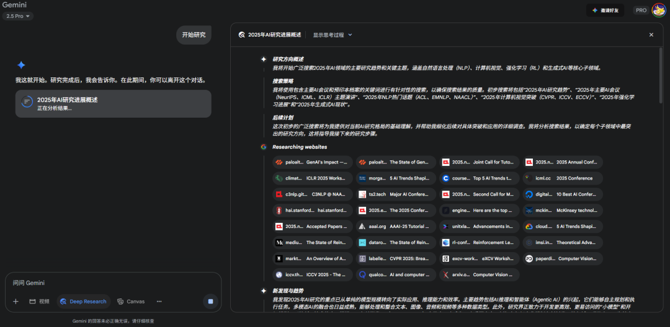This screenshot has height=327, width=670.
Task: Open the Accepted Papers source chip
Action: click(x=312, y=227)
